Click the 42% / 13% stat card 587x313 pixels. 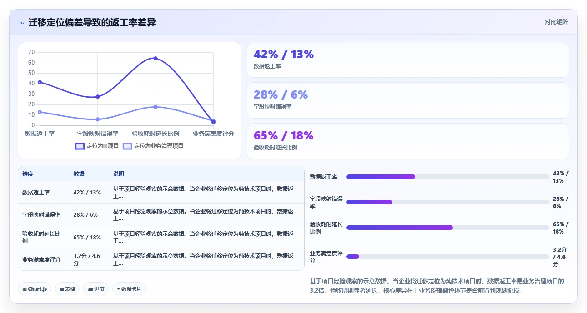408,60
